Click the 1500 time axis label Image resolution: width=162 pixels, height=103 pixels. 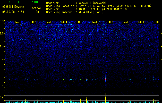156,22
